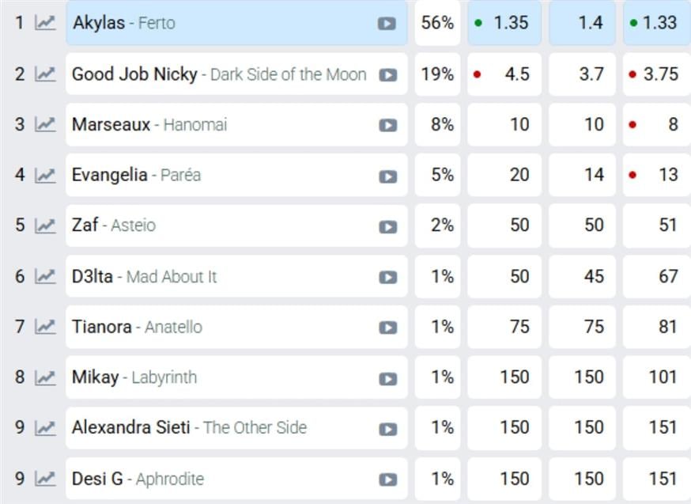Viewport: 691px width, 504px height.
Task: Play Evangelia - Paréa video
Action: [x=387, y=176]
